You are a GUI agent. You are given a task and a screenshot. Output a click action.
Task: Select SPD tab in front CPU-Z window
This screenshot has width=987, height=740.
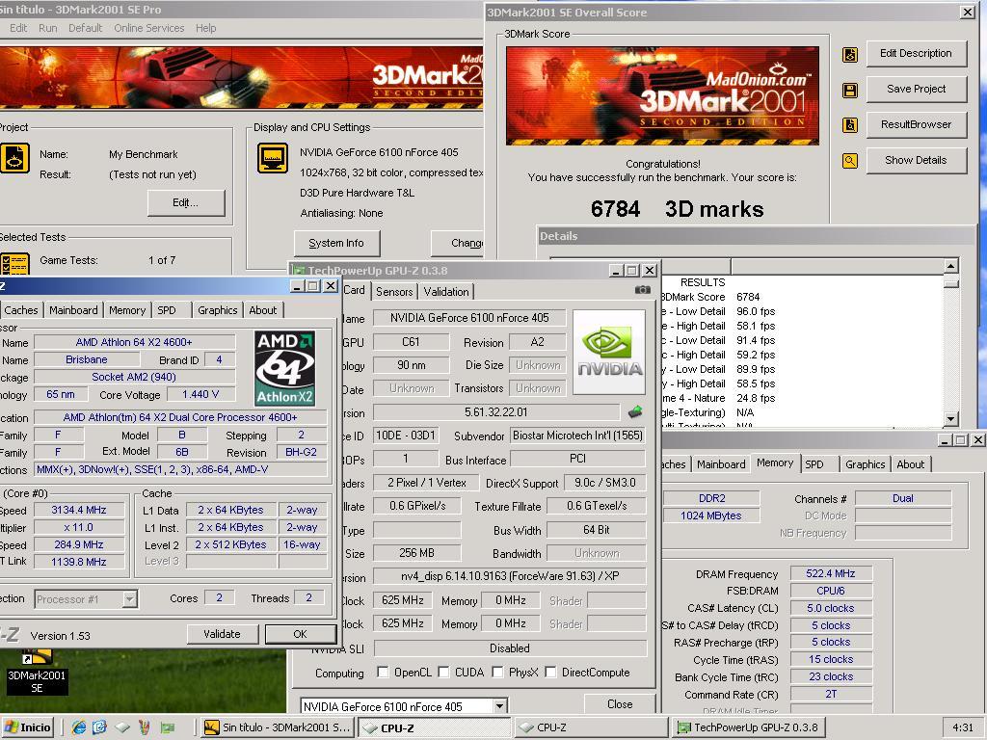pos(167,310)
